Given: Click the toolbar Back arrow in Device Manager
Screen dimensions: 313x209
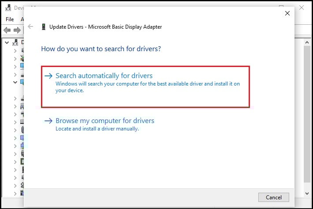Looking at the screenshot, I should click(7, 30).
